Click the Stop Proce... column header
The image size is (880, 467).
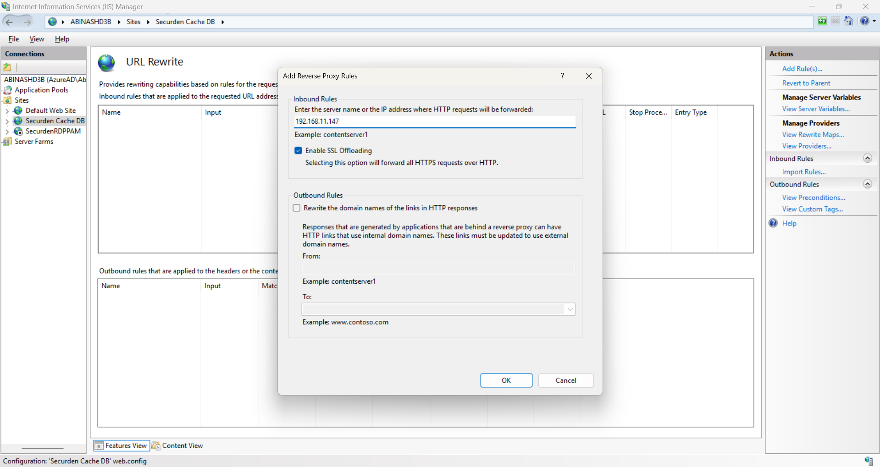pyautogui.click(x=648, y=112)
